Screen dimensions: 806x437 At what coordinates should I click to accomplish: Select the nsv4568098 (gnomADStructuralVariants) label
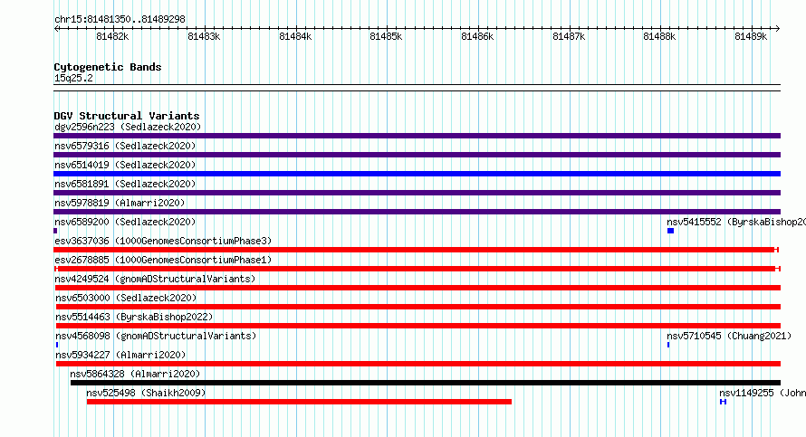[157, 336]
